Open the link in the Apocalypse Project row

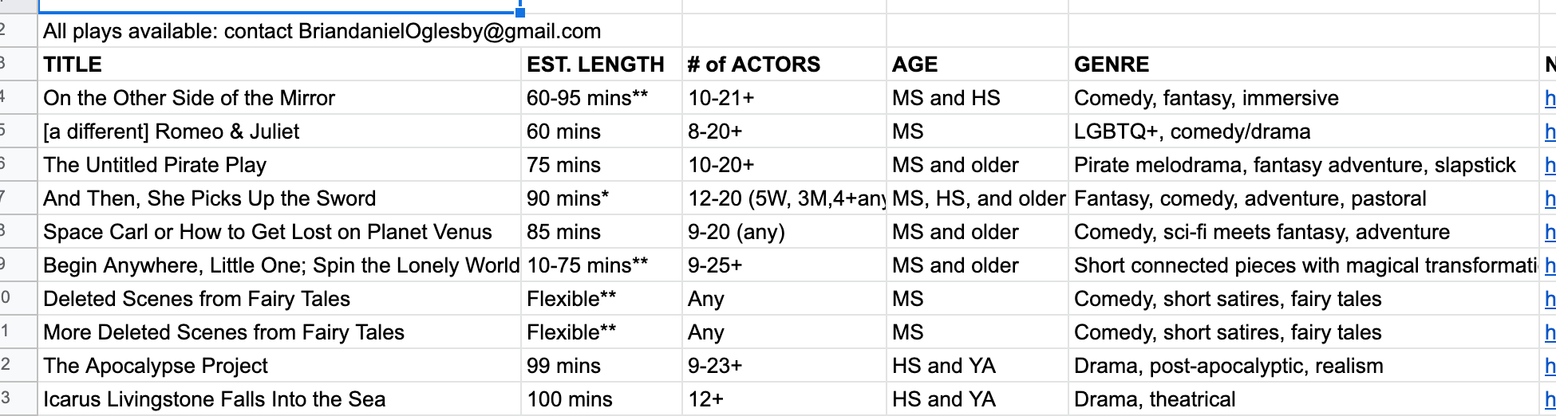click(x=1550, y=366)
